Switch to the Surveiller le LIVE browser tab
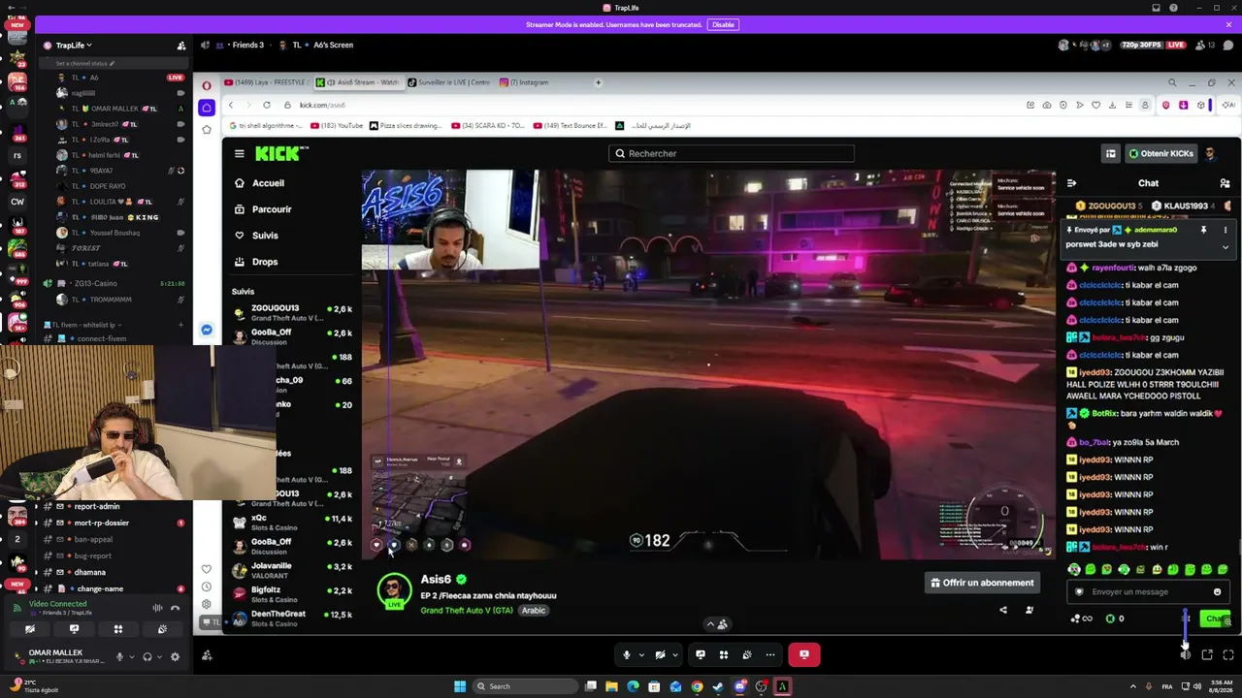This screenshot has height=698, width=1242. pos(448,82)
